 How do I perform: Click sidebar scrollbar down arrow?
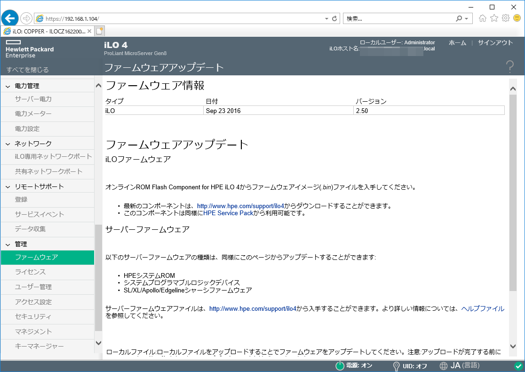tap(98, 343)
